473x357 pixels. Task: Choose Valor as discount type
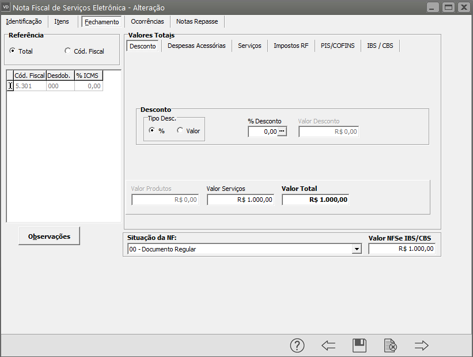(180, 130)
